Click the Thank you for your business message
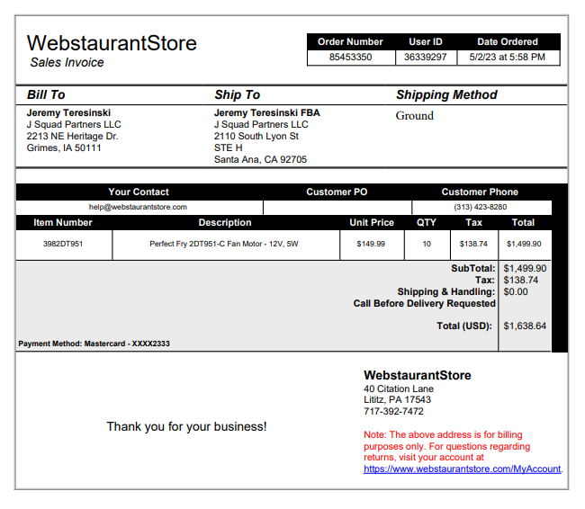The image size is (585, 509). [x=187, y=426]
